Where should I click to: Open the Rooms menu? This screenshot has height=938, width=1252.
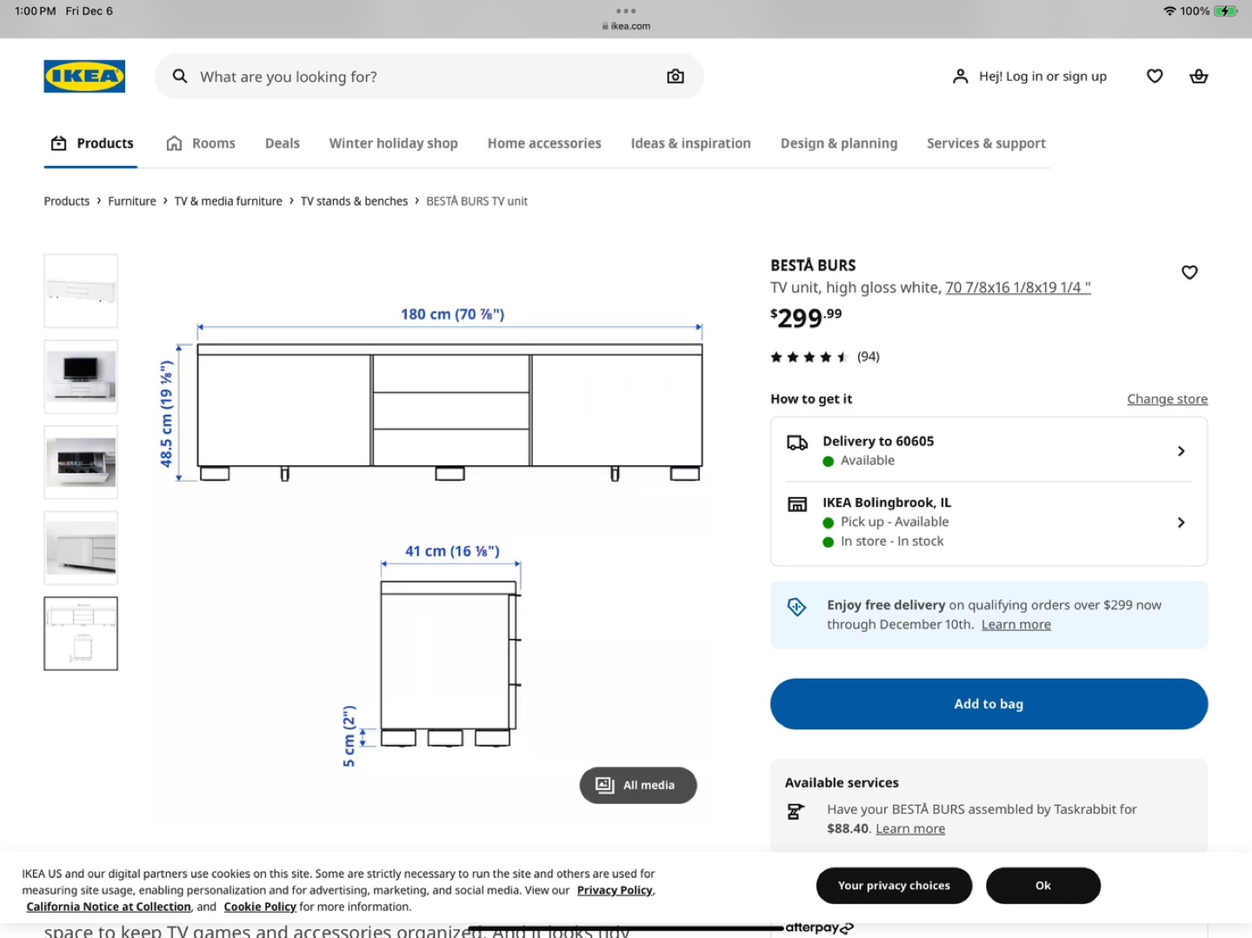click(201, 143)
